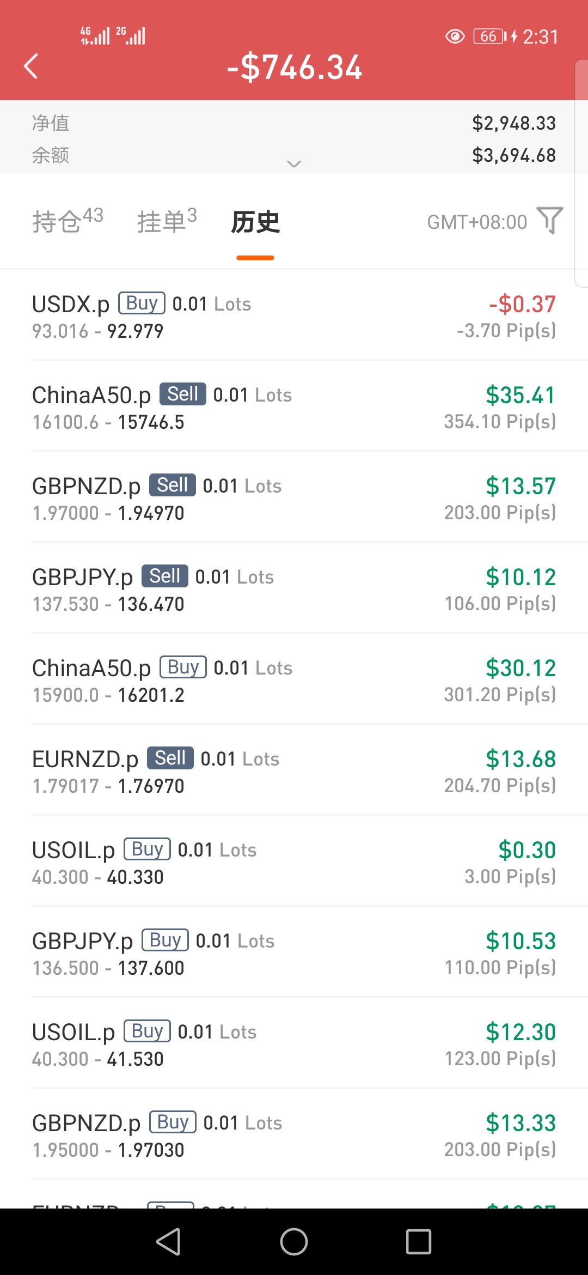The height and width of the screenshot is (1275, 588).
Task: Tap the Android home circle button
Action: click(294, 1242)
